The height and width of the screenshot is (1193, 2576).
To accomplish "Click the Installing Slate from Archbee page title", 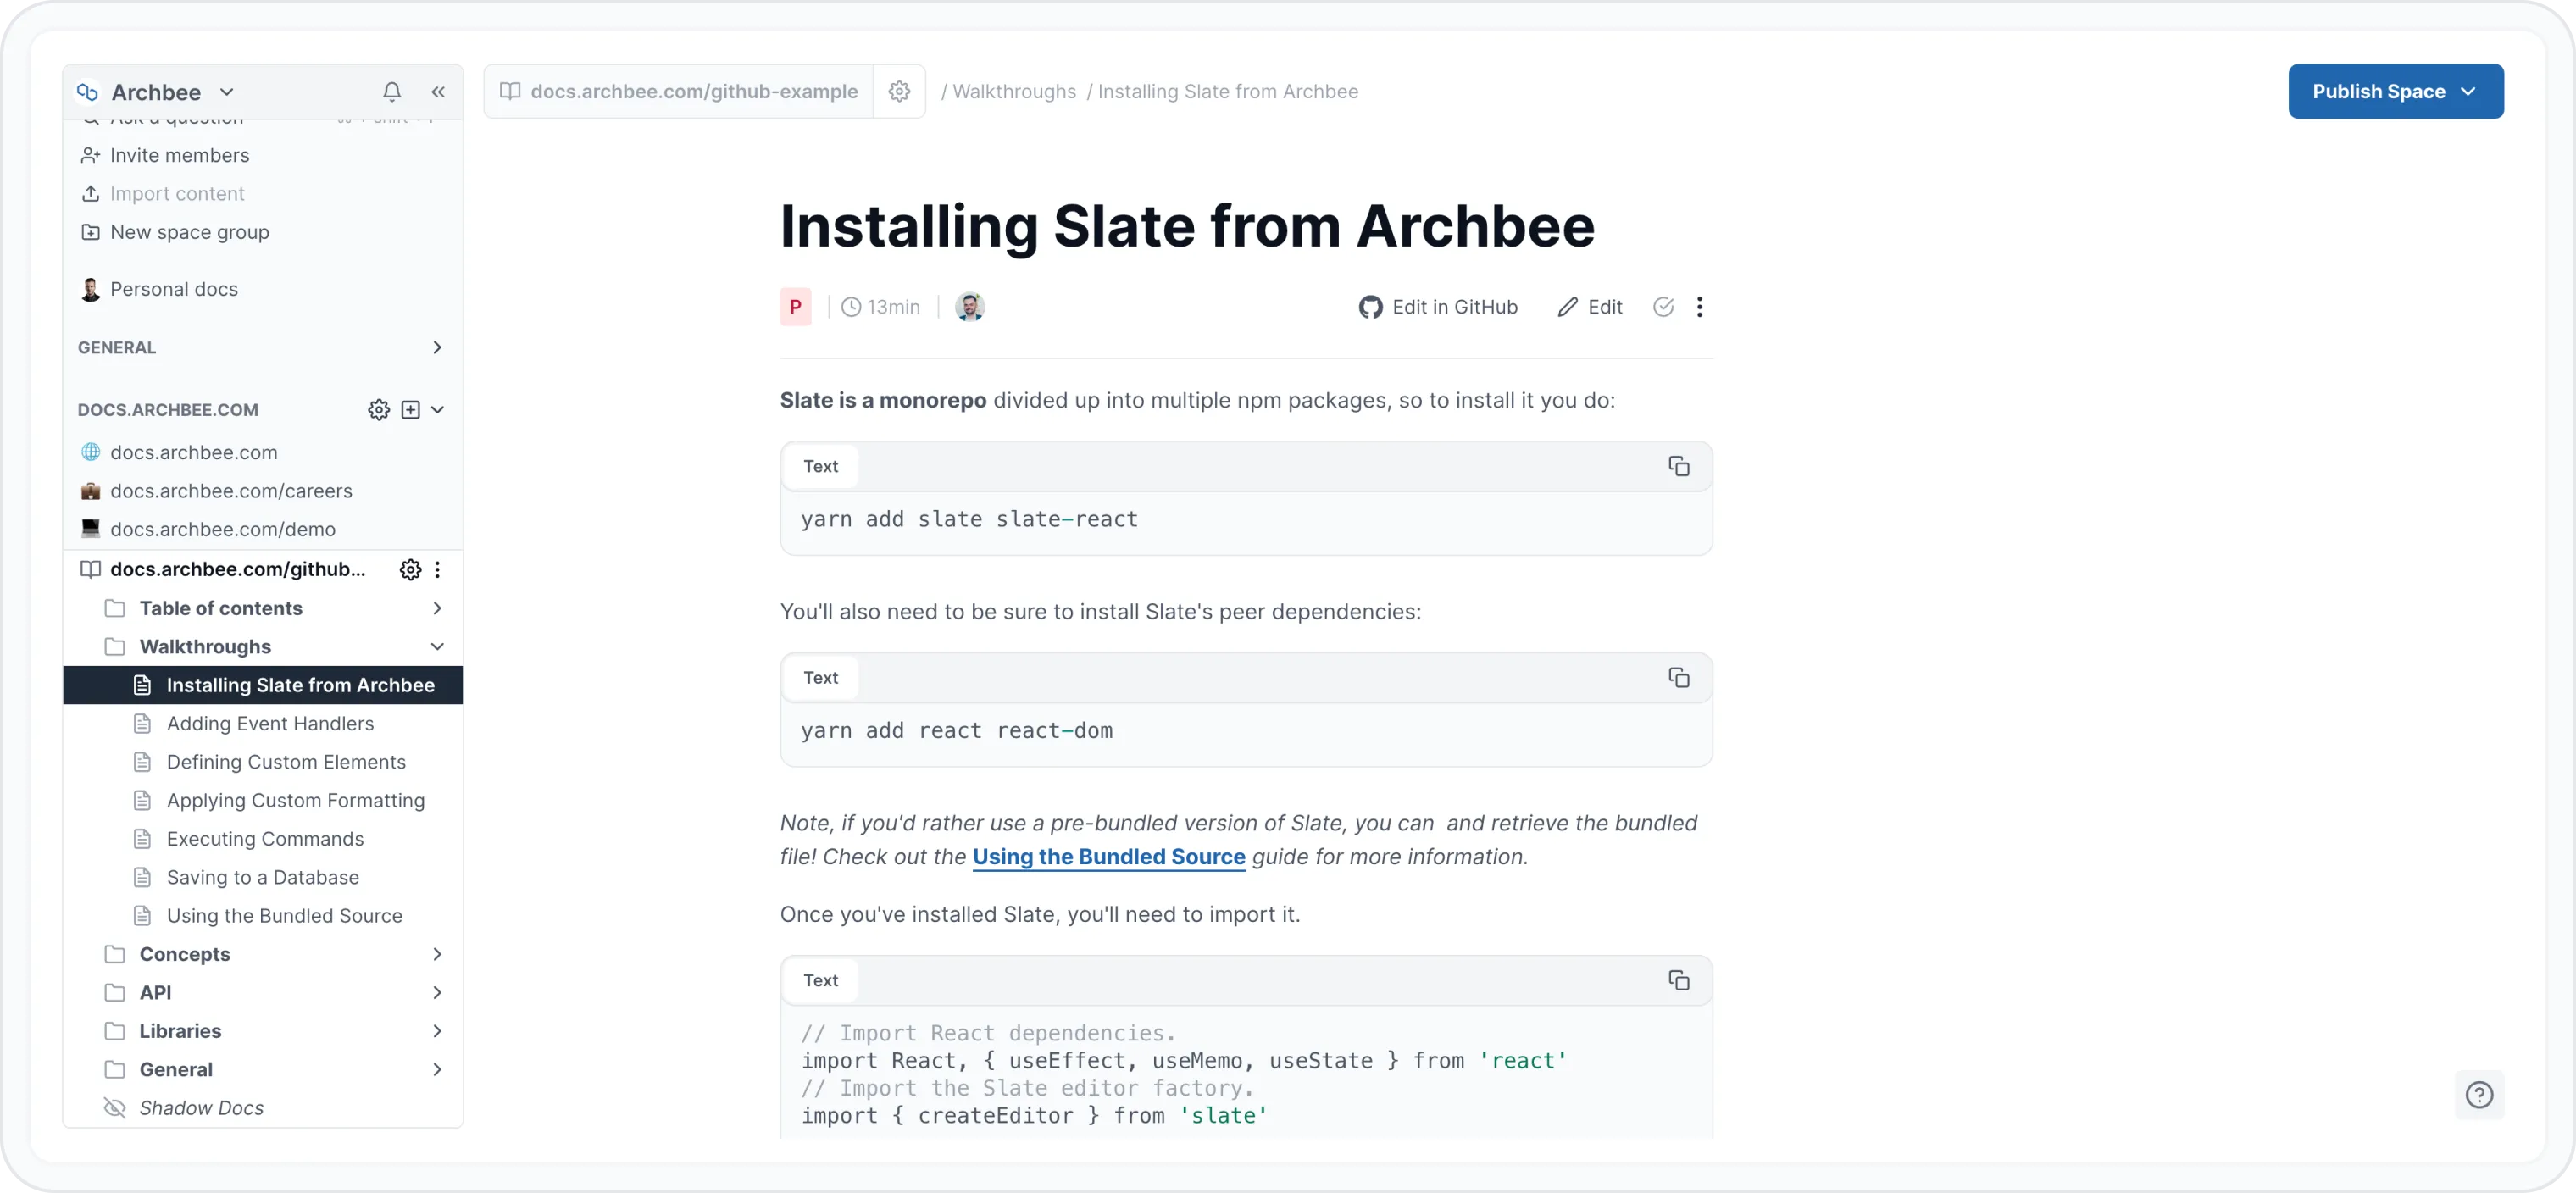I will click(x=1187, y=226).
